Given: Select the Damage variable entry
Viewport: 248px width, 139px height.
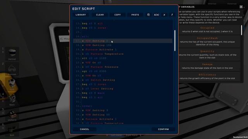Looking at the screenshot, I should 207,66.
